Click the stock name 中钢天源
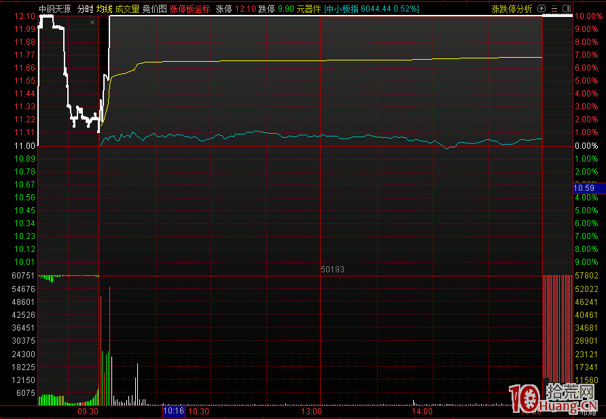606x419 pixels. pyautogui.click(x=55, y=9)
